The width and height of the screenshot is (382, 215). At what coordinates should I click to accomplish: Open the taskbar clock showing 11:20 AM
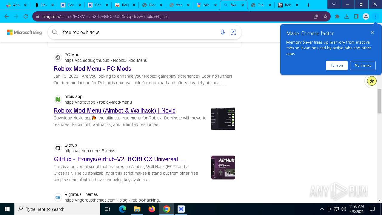coord(356,209)
